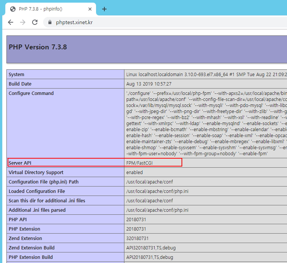Go back using the browser back arrow
Viewport: 287px width, 263px height.
coord(11,22)
